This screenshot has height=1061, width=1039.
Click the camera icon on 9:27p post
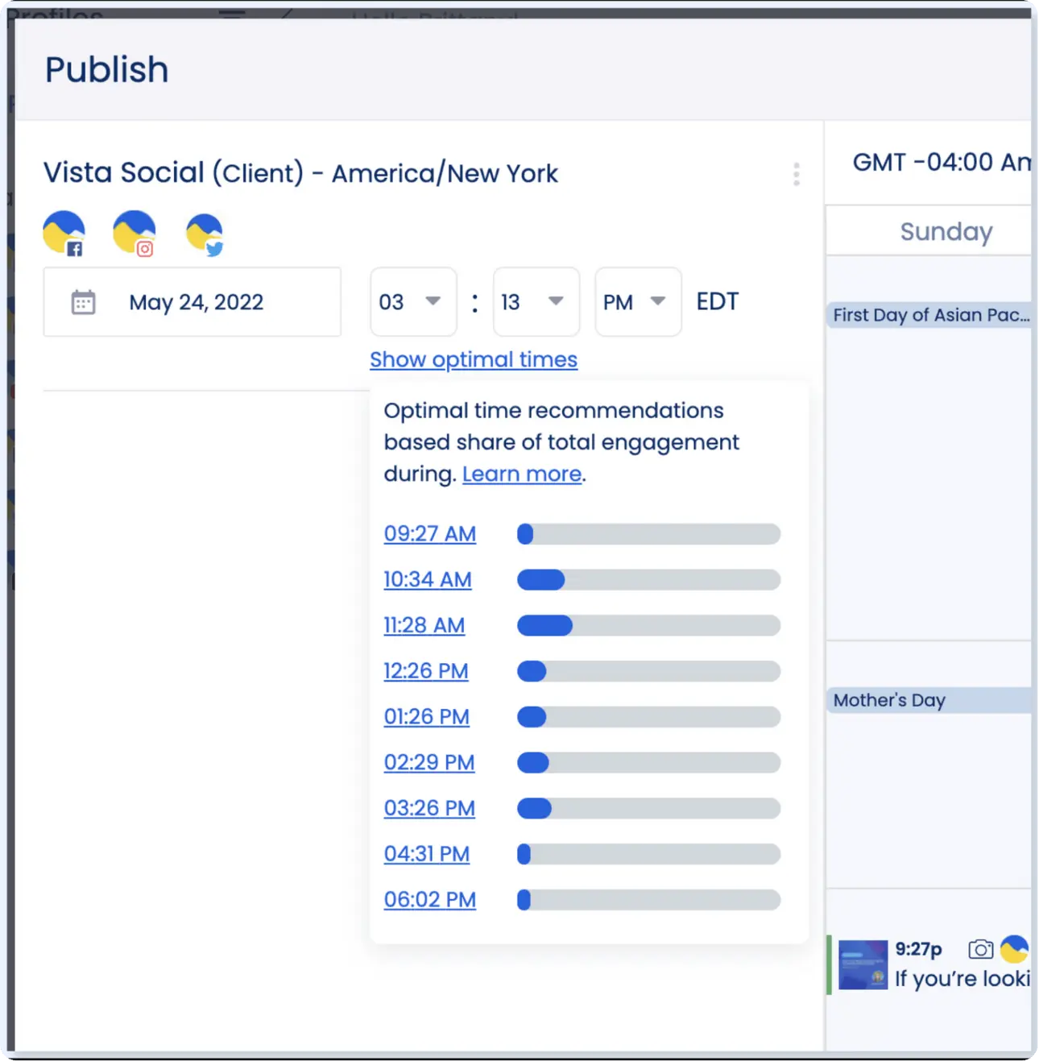point(979,949)
